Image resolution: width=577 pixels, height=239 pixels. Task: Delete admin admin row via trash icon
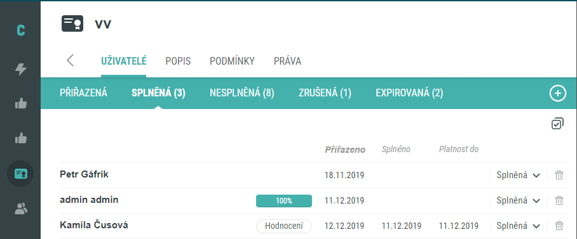(559, 200)
